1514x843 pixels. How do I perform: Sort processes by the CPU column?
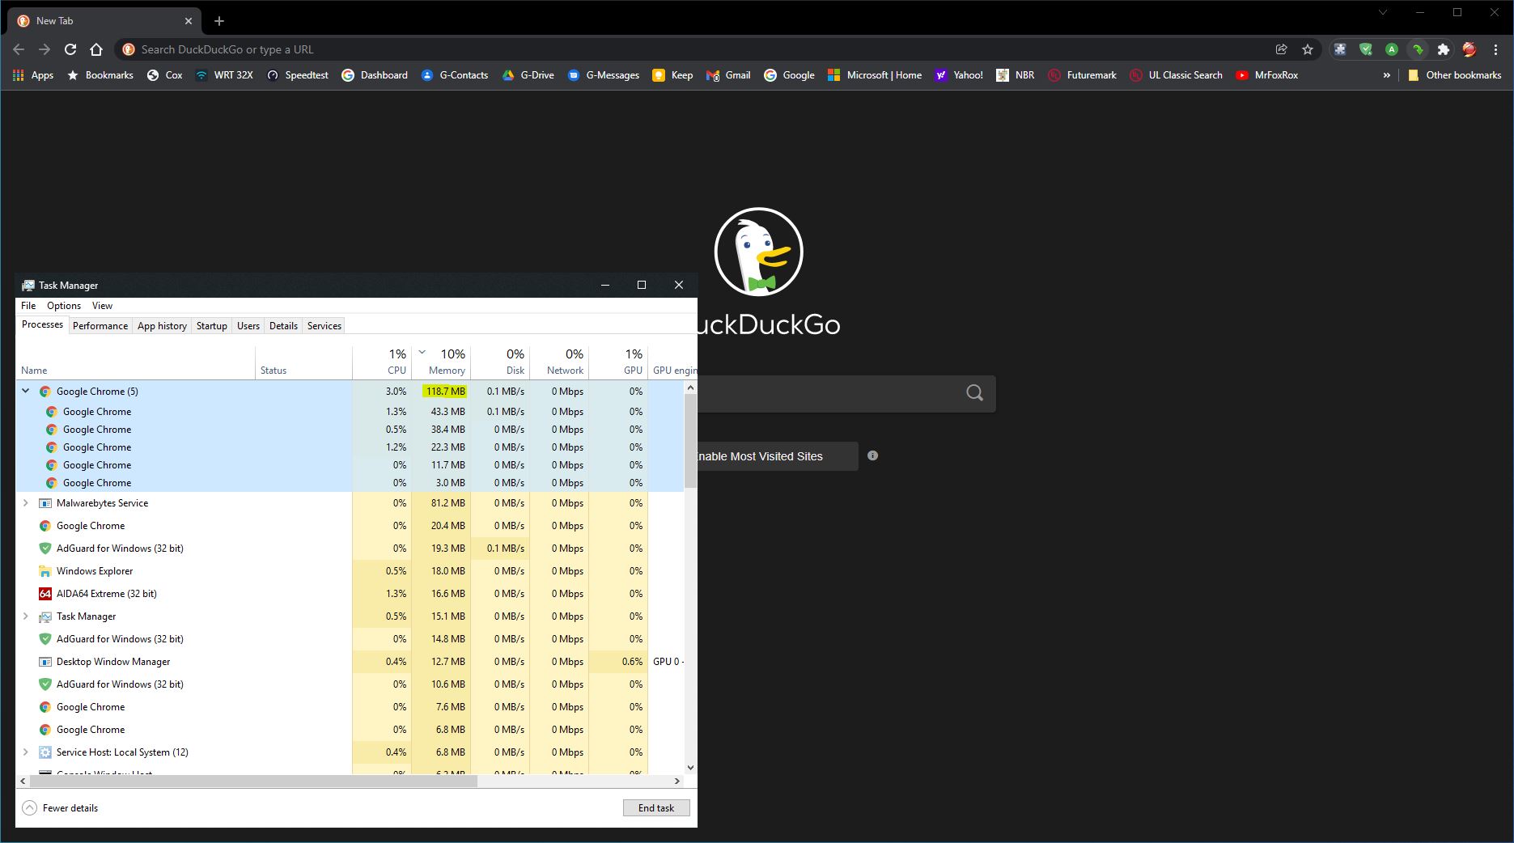[x=382, y=362]
